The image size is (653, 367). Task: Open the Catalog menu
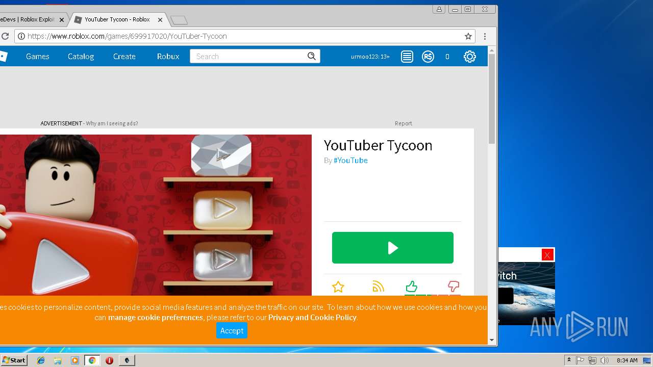click(x=81, y=57)
